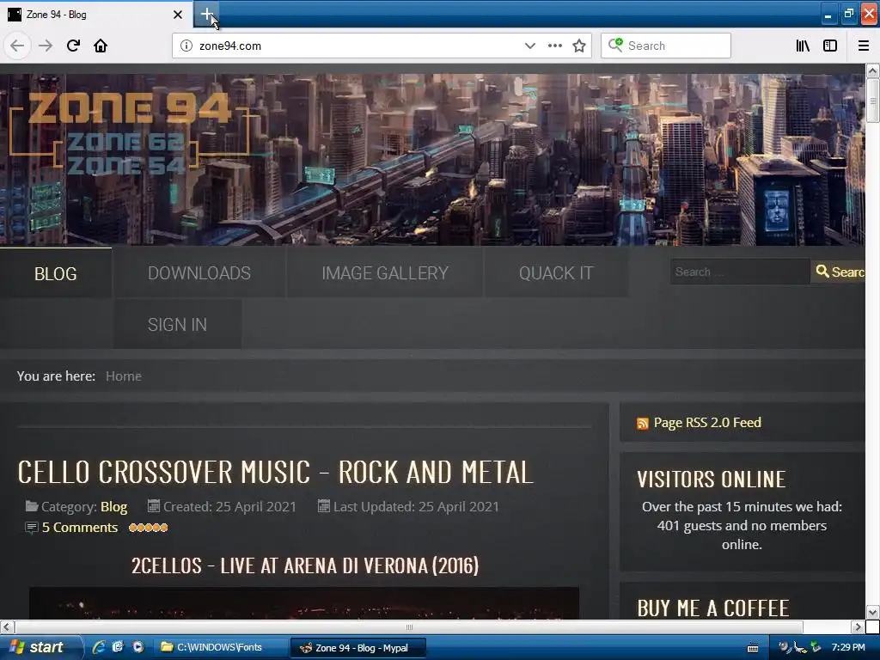Viewport: 880px width, 660px height.
Task: Open the IMAGE GALLERY menu item
Action: 385,273
